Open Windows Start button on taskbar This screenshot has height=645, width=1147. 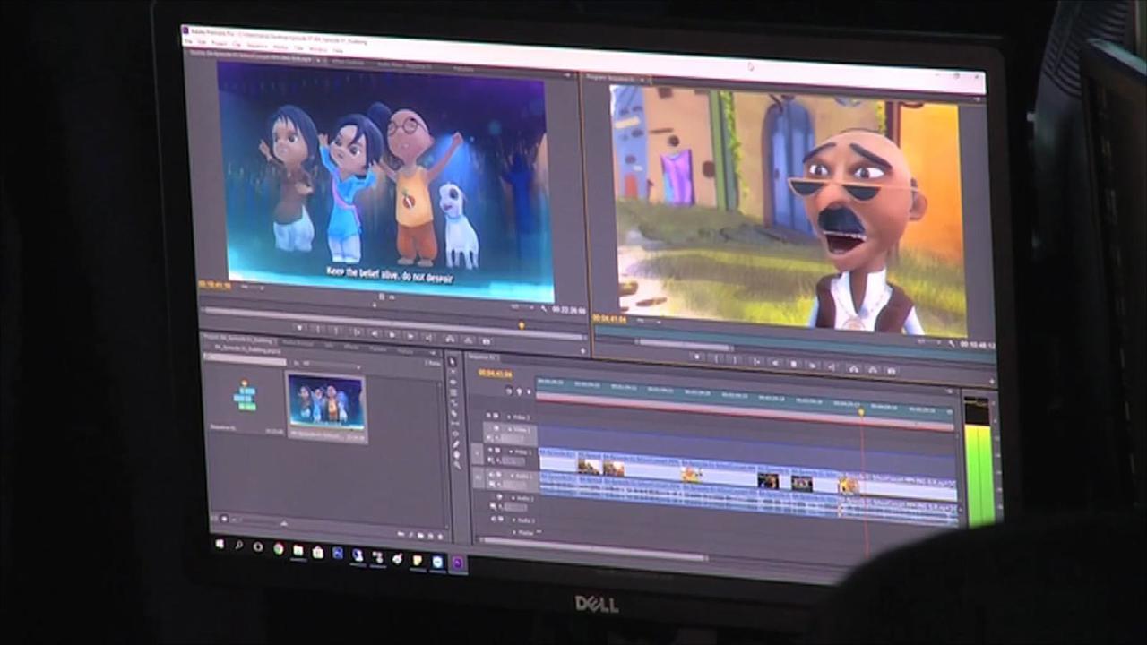218,544
